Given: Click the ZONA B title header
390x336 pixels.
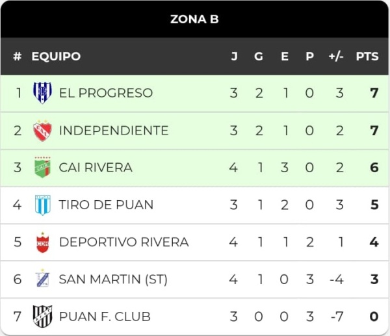Looking at the screenshot, I should 194,19.
